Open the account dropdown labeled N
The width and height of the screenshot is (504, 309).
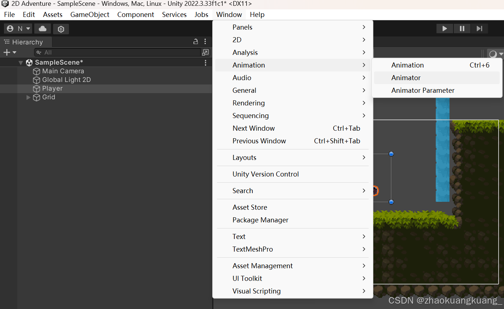tap(18, 29)
